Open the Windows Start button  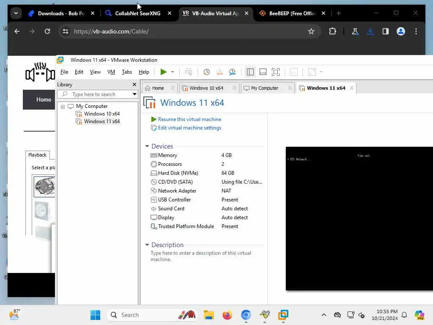click(x=95, y=315)
